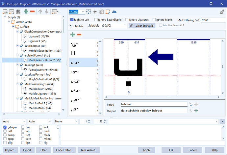Select SingleSubstitution1 (9/9) tree item
Image resolution: width=227 pixels, height=155 pixels.
(x=43, y=79)
